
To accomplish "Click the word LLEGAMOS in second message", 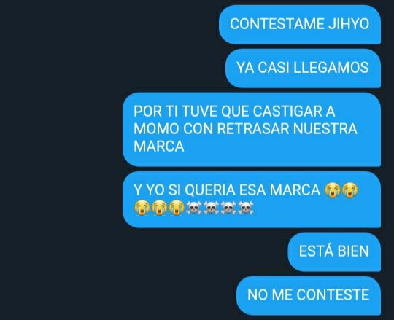I will 331,68.
